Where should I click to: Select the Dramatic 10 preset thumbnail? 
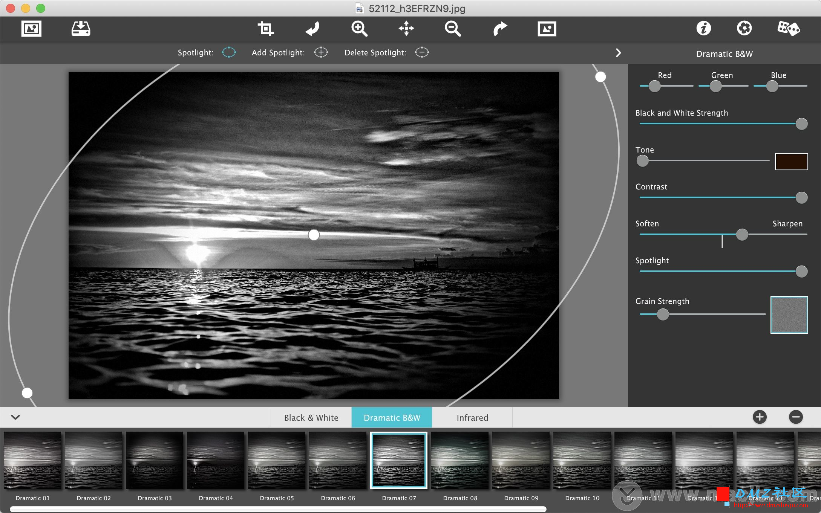tap(582, 460)
